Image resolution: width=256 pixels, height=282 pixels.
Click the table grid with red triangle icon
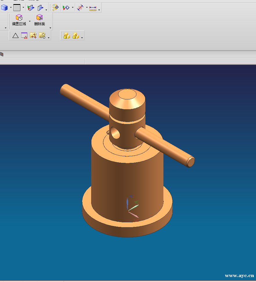pyautogui.click(x=24, y=36)
